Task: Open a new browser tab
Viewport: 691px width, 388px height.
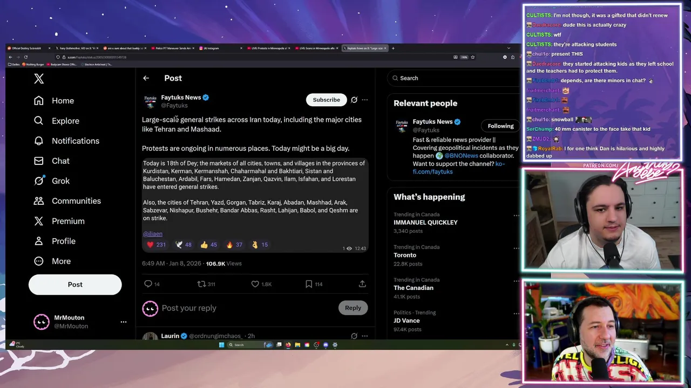Action: [x=393, y=48]
